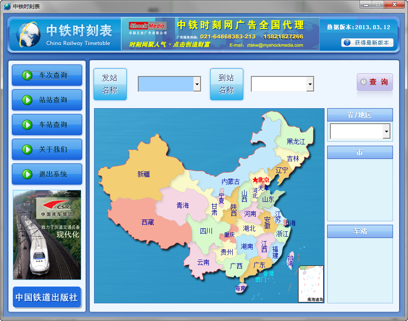Click the blue question mark icon
408x321 pixels.
pyautogui.click(x=347, y=43)
